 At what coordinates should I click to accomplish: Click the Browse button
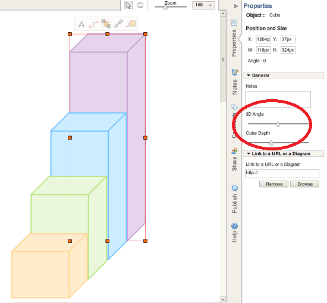pos(304,184)
